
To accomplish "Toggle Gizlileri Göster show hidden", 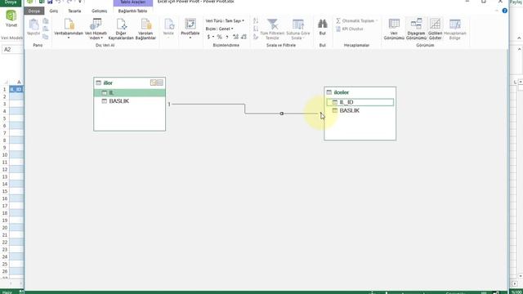I will (x=436, y=29).
